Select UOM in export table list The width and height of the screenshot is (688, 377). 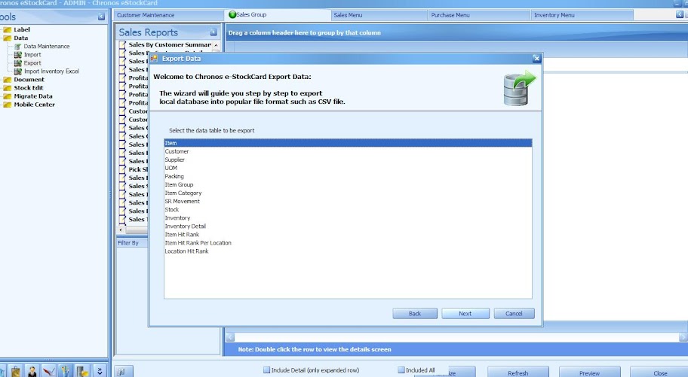348,168
